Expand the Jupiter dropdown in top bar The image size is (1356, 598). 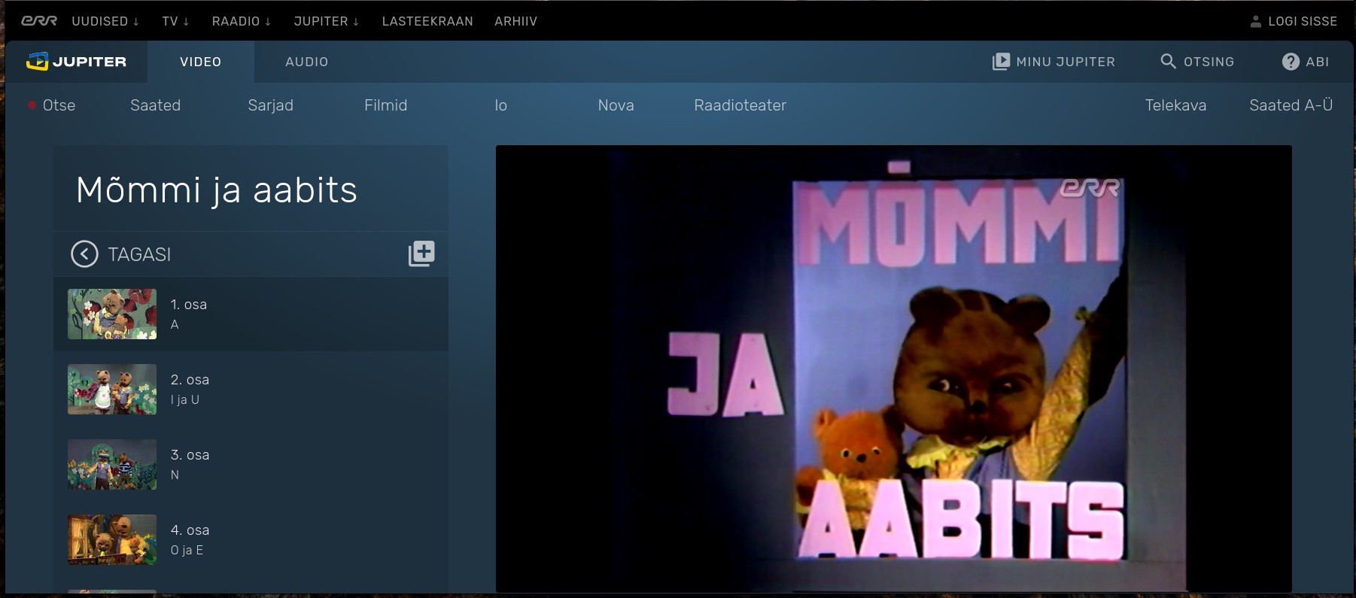pyautogui.click(x=327, y=21)
